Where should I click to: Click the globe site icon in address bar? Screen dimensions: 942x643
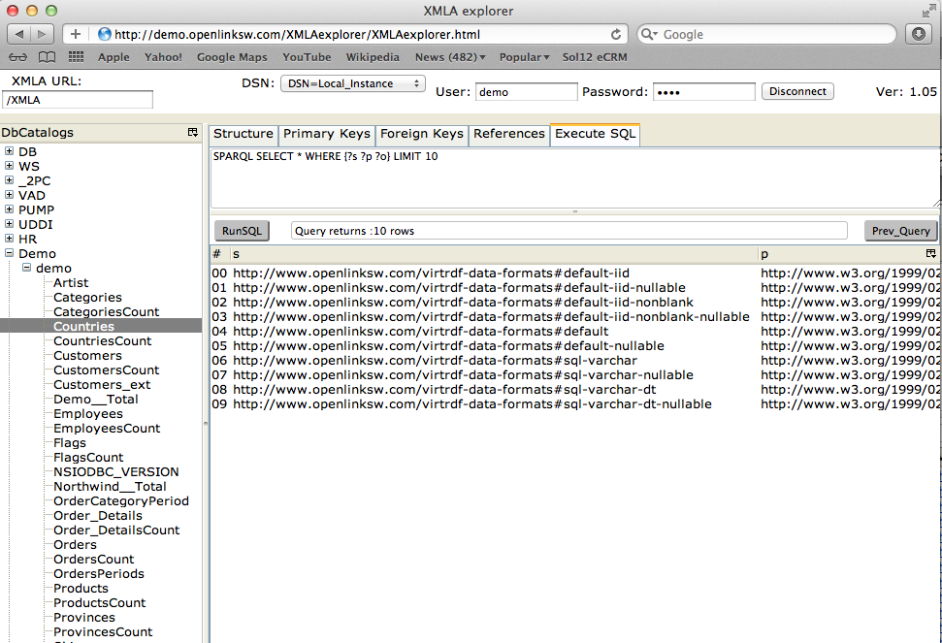105,34
